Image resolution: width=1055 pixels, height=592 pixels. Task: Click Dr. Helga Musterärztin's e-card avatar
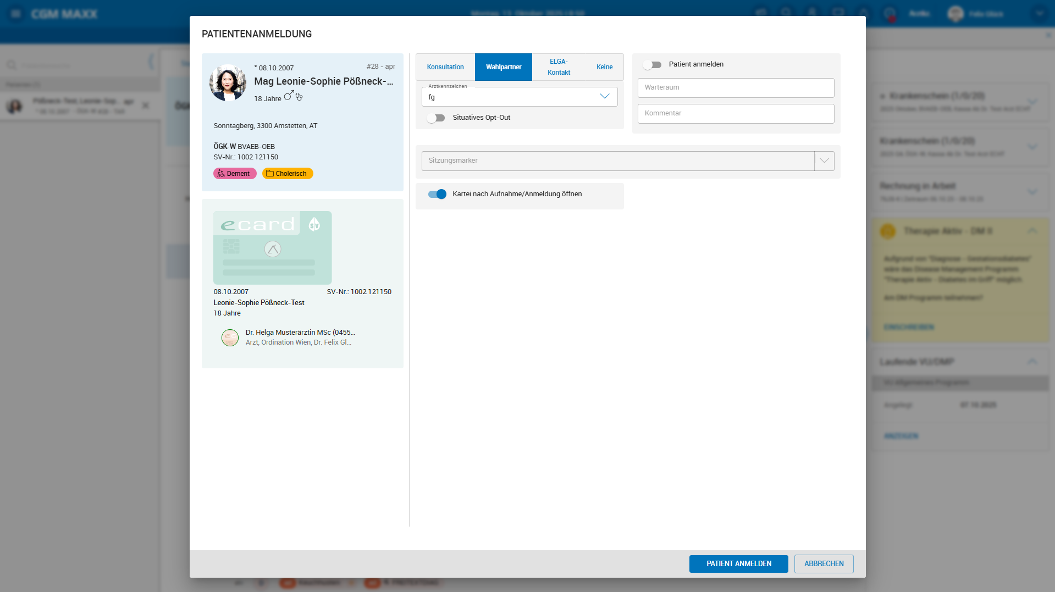tap(230, 338)
